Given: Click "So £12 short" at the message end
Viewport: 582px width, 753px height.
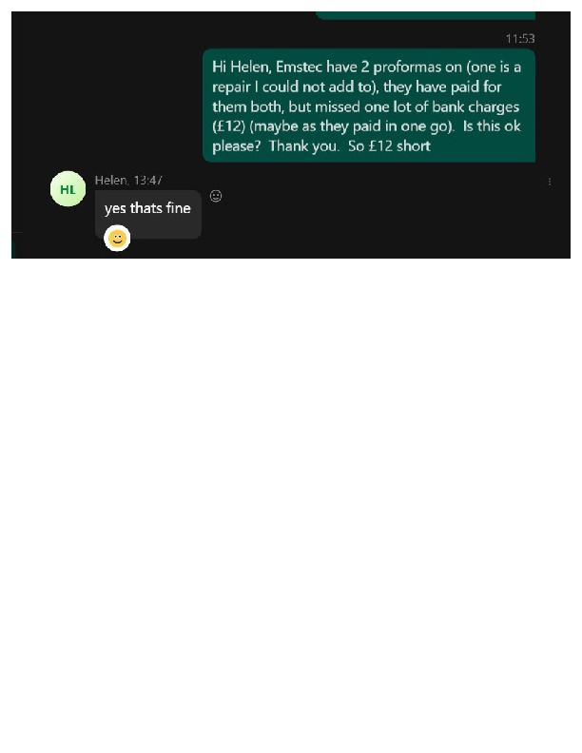Looking at the screenshot, I should pos(389,146).
